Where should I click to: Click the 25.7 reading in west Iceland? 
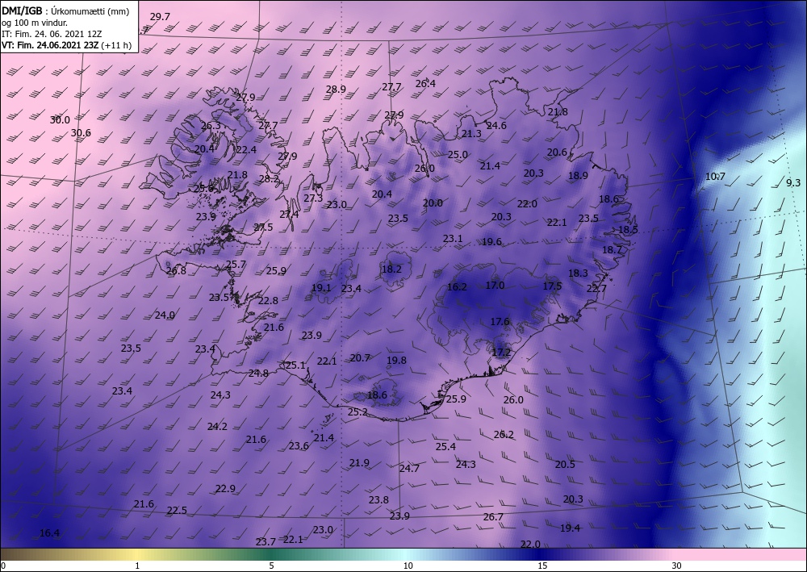pyautogui.click(x=236, y=265)
